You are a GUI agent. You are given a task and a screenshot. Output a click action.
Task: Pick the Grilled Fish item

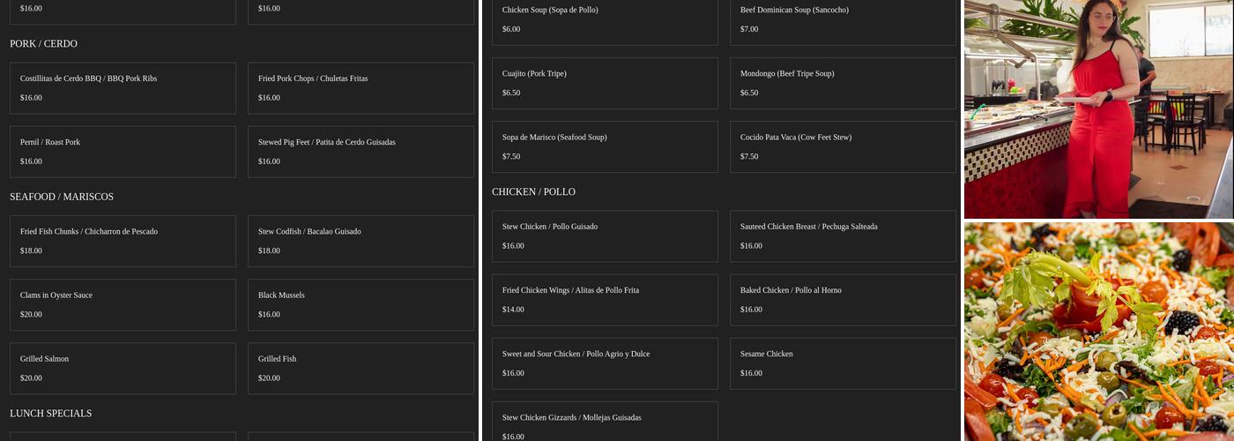(361, 368)
